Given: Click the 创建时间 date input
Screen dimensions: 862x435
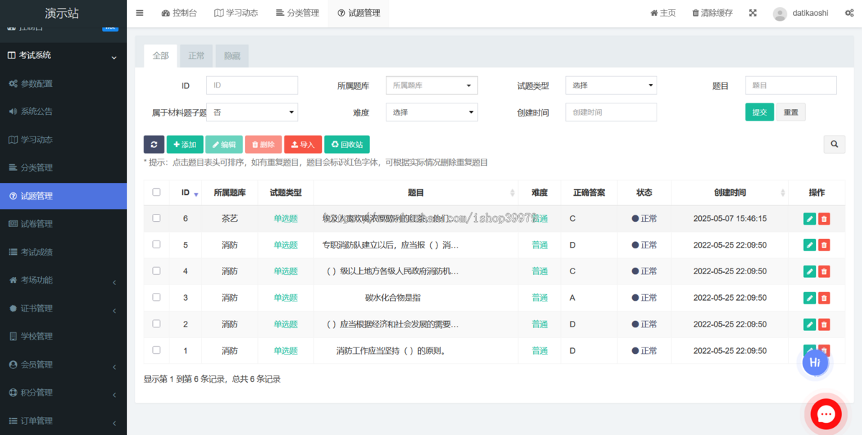Looking at the screenshot, I should coord(611,112).
